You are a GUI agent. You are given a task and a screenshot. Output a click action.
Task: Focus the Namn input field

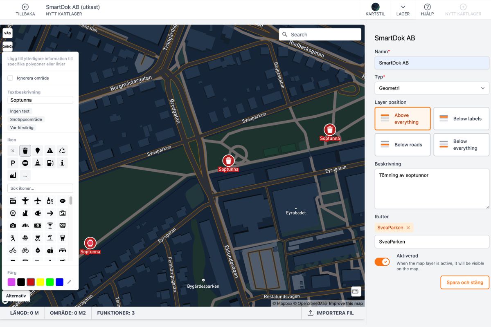[x=432, y=63]
